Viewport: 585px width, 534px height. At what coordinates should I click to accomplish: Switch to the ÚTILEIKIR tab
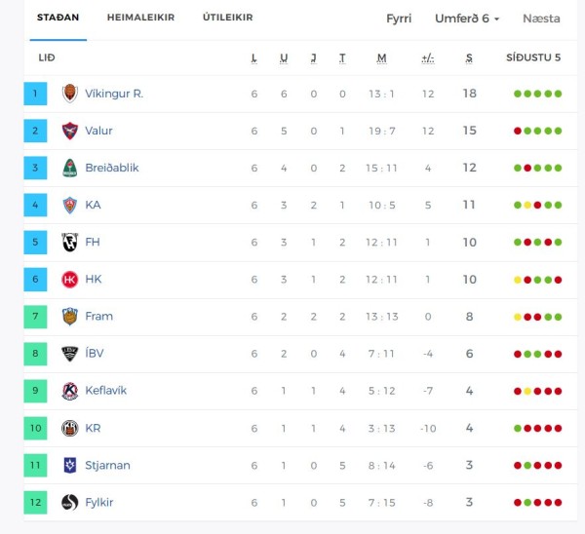pos(227,18)
